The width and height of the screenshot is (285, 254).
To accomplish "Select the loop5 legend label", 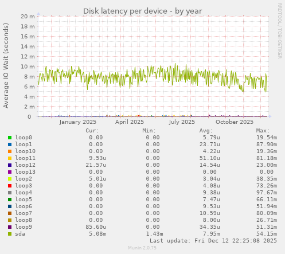I will click(x=24, y=200).
